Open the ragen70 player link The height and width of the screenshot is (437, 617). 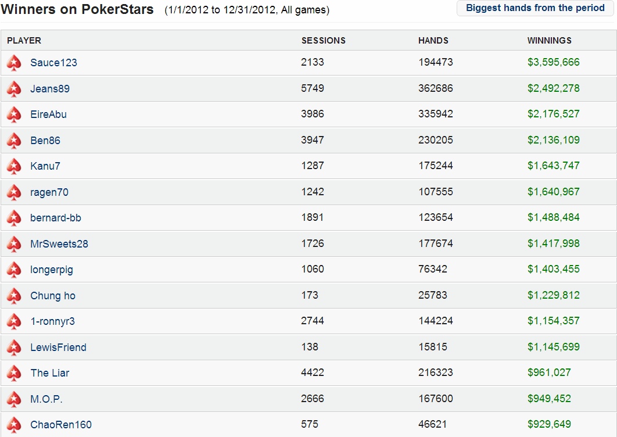pyautogui.click(x=49, y=192)
